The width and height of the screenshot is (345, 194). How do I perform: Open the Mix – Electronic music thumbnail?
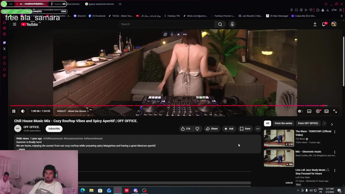[x=279, y=158]
